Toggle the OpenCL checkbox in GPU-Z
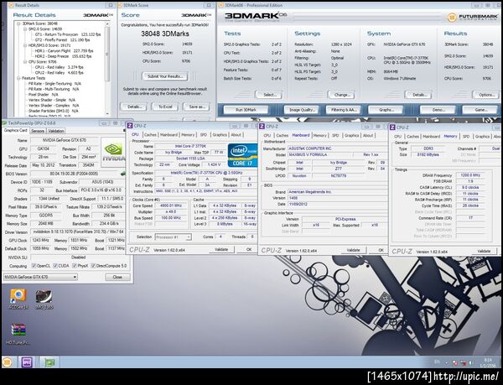The height and width of the screenshot is (385, 503). point(34,266)
